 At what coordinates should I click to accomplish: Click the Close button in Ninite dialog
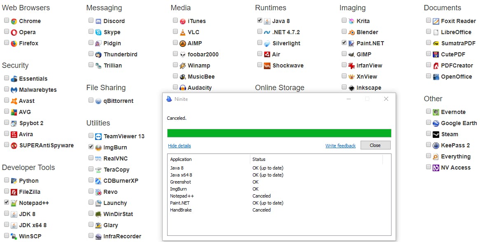click(x=375, y=145)
